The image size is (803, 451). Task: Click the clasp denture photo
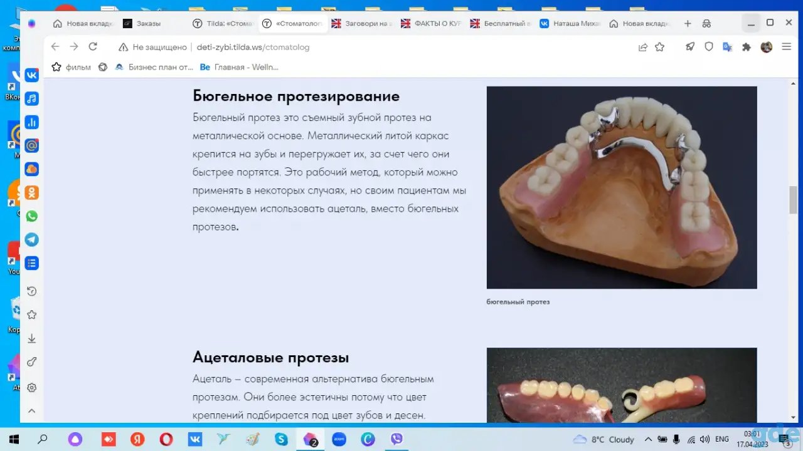622,187
